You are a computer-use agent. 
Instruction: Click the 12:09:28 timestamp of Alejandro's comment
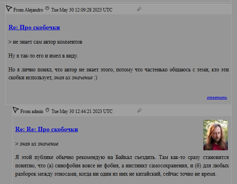coord(82,10)
